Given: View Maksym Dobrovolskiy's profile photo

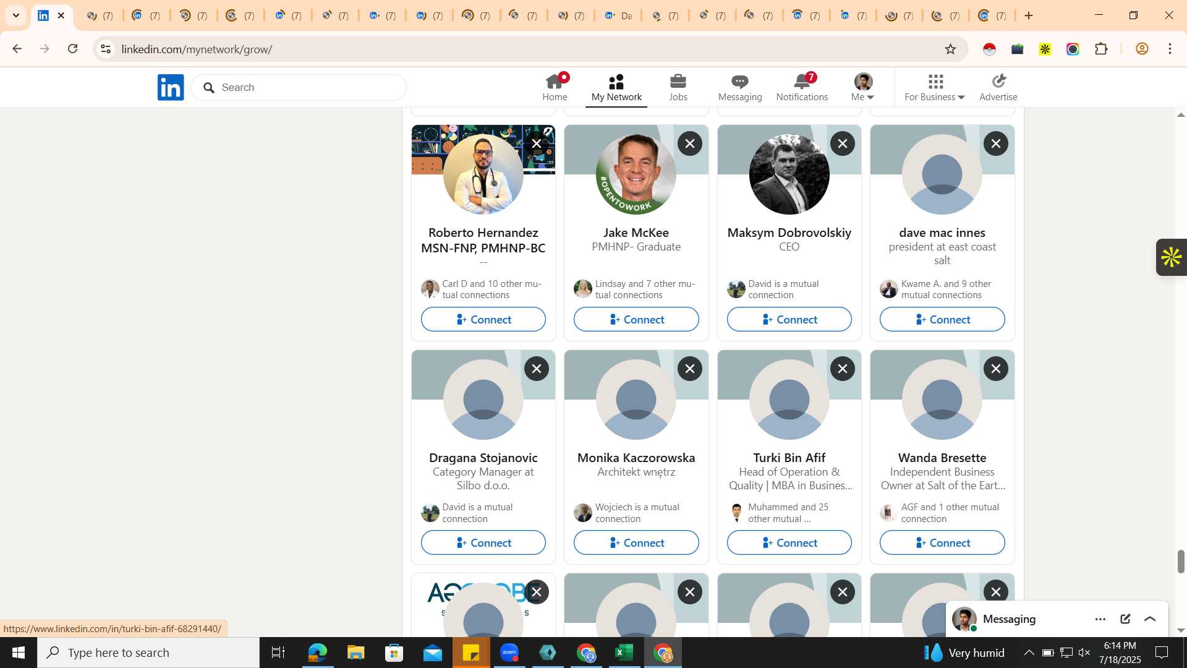Looking at the screenshot, I should point(789,174).
